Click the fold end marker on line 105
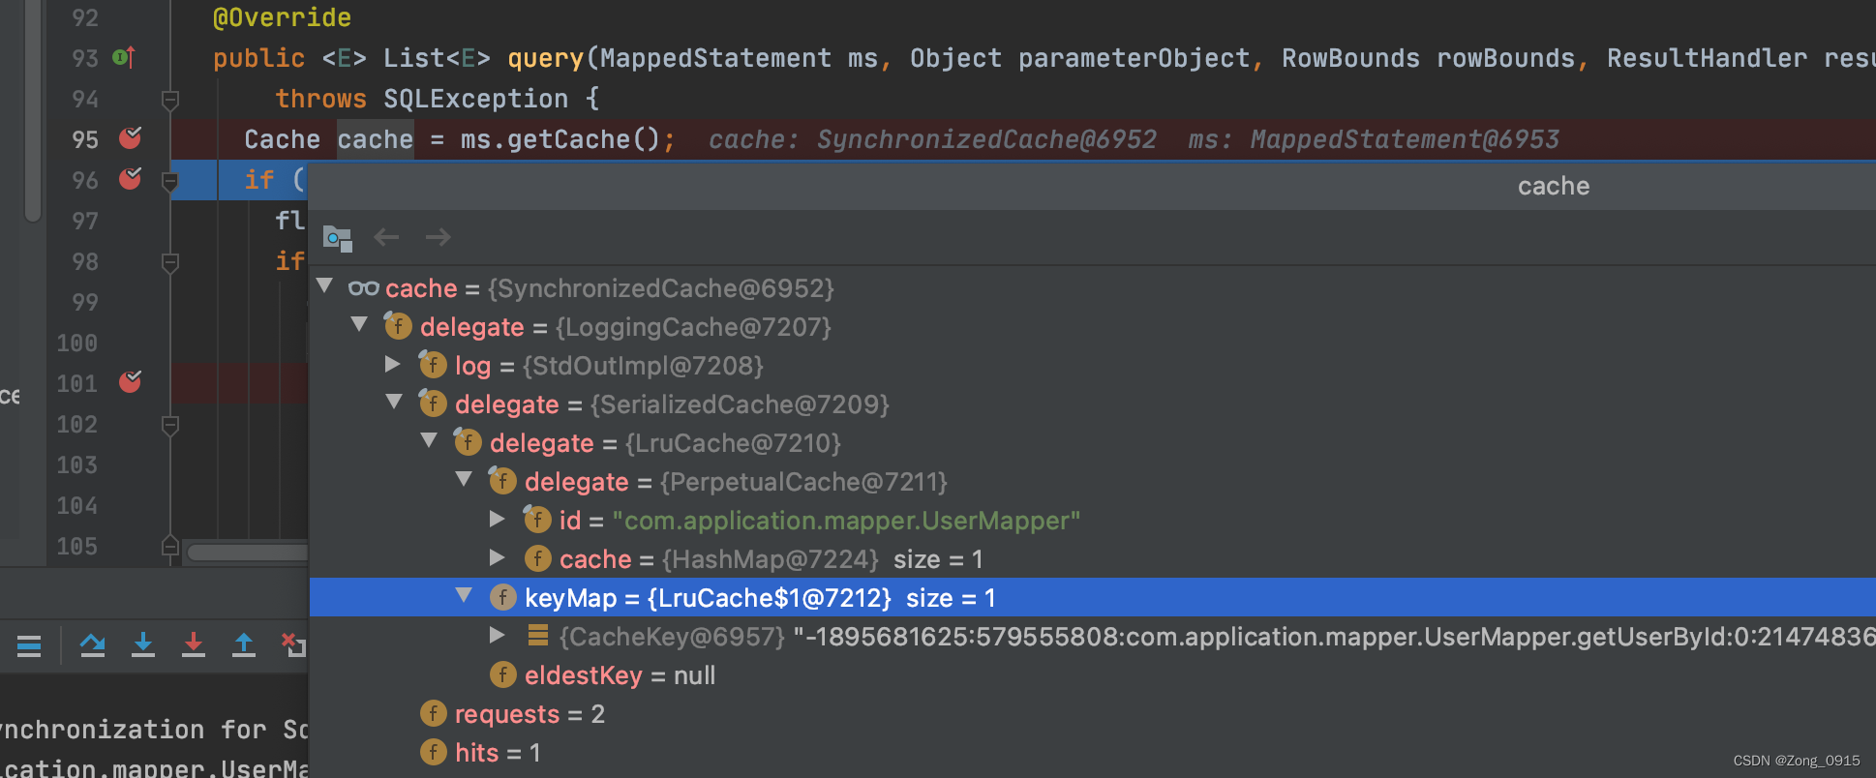This screenshot has width=1876, height=778. [x=170, y=546]
